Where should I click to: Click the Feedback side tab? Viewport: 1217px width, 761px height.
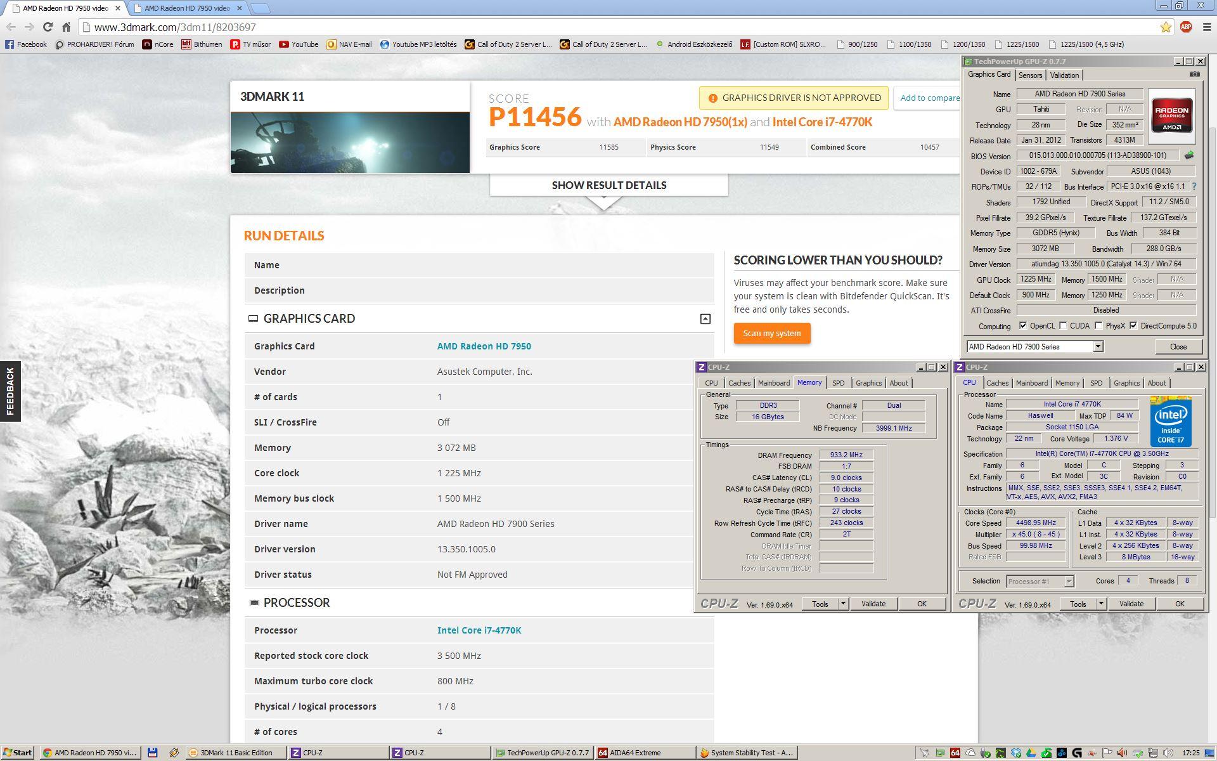pyautogui.click(x=10, y=391)
